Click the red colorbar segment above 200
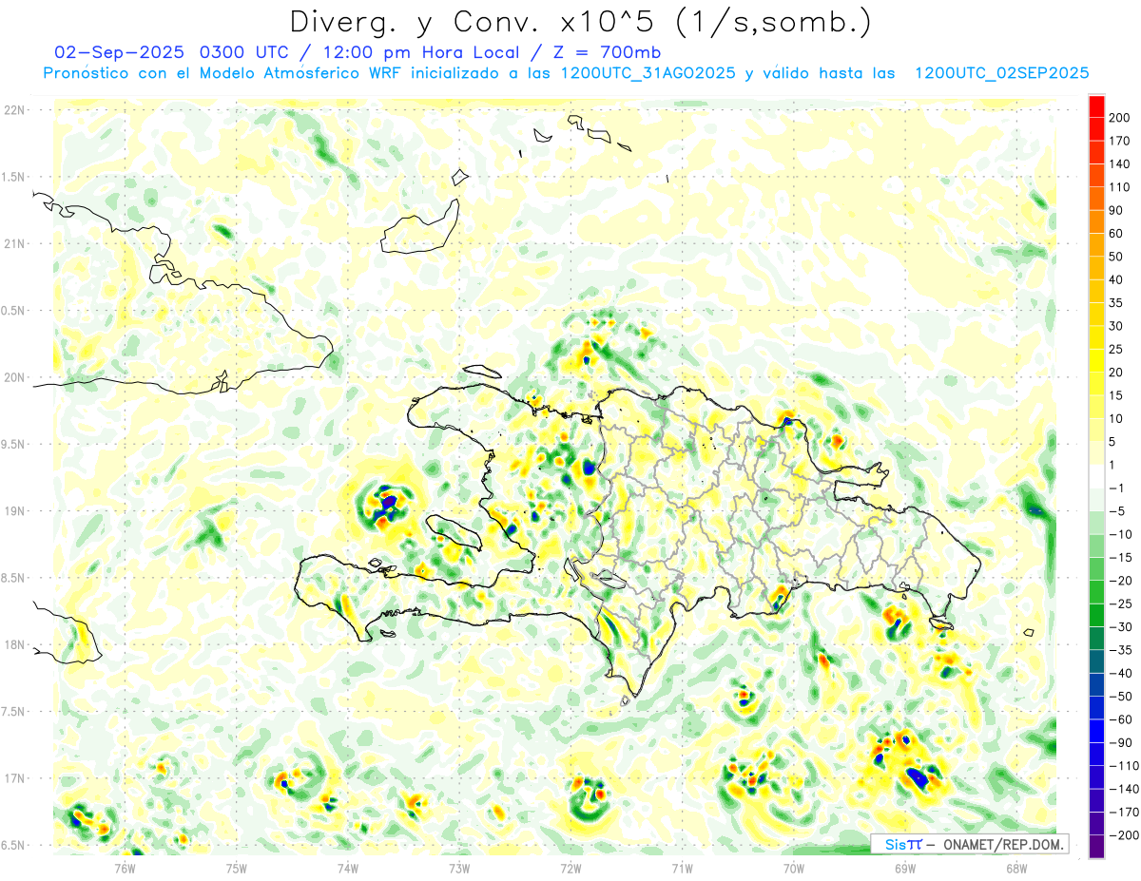1141x881 pixels. pyautogui.click(x=1096, y=106)
